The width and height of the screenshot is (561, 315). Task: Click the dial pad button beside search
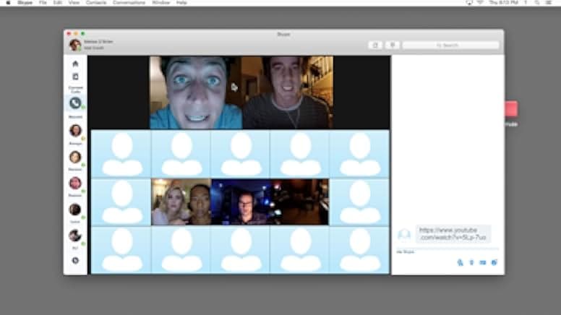click(x=392, y=45)
